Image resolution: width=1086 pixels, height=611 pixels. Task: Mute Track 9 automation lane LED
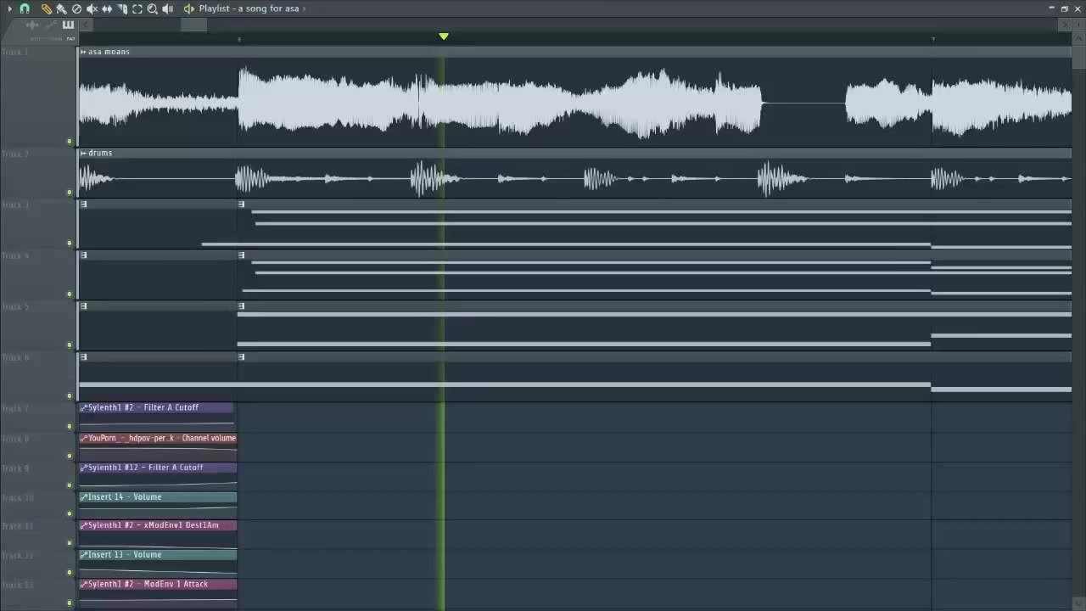[x=70, y=485]
